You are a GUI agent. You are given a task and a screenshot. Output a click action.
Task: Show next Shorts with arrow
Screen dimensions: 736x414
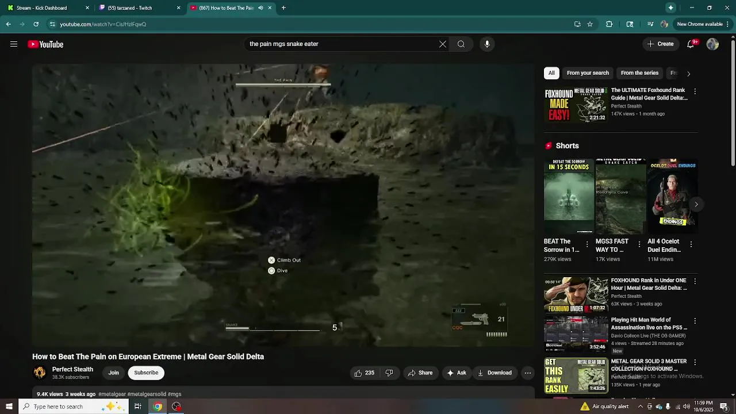[x=696, y=204]
